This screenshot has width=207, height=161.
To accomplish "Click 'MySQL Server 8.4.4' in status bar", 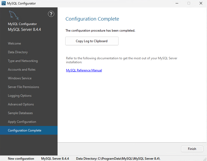I will pos(55,159).
